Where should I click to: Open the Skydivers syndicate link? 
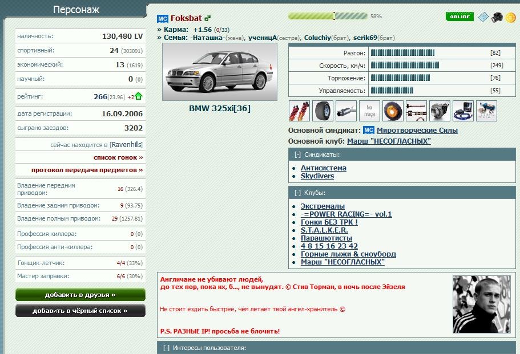point(317,176)
